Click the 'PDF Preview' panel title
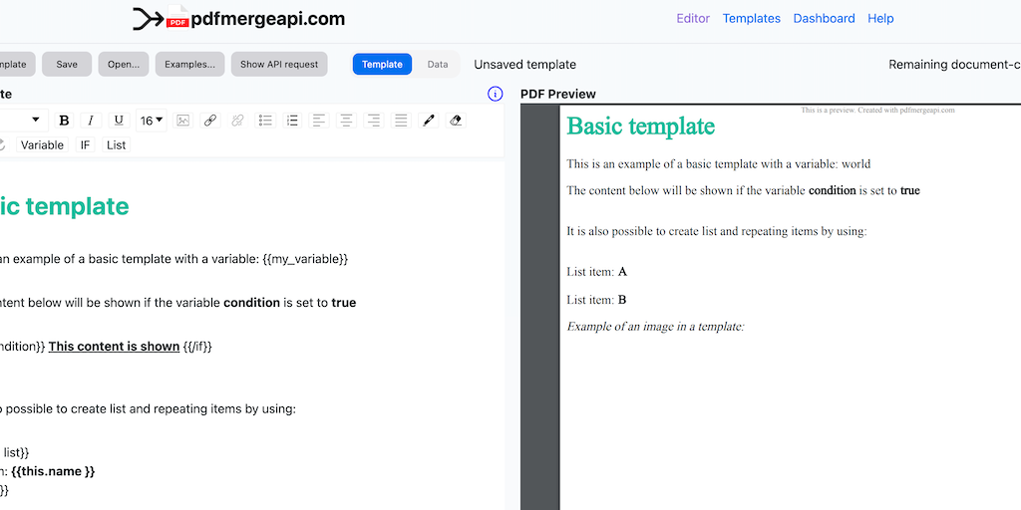Viewport: 1021px width, 510px height. click(558, 95)
